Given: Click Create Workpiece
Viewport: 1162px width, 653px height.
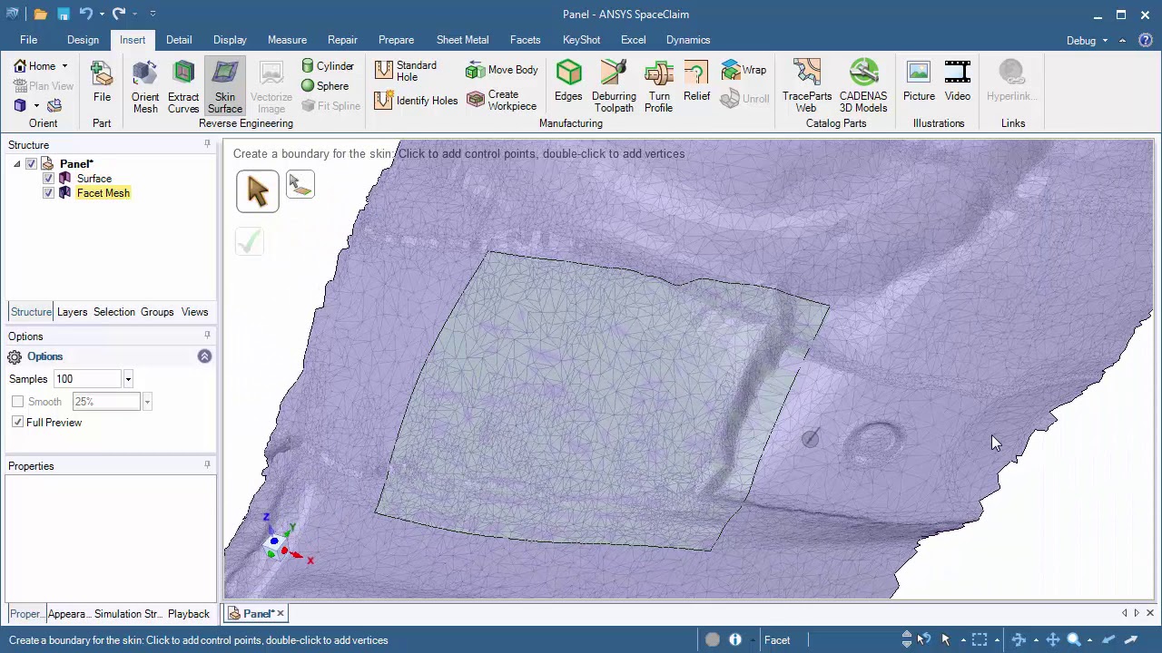Looking at the screenshot, I should point(502,100).
